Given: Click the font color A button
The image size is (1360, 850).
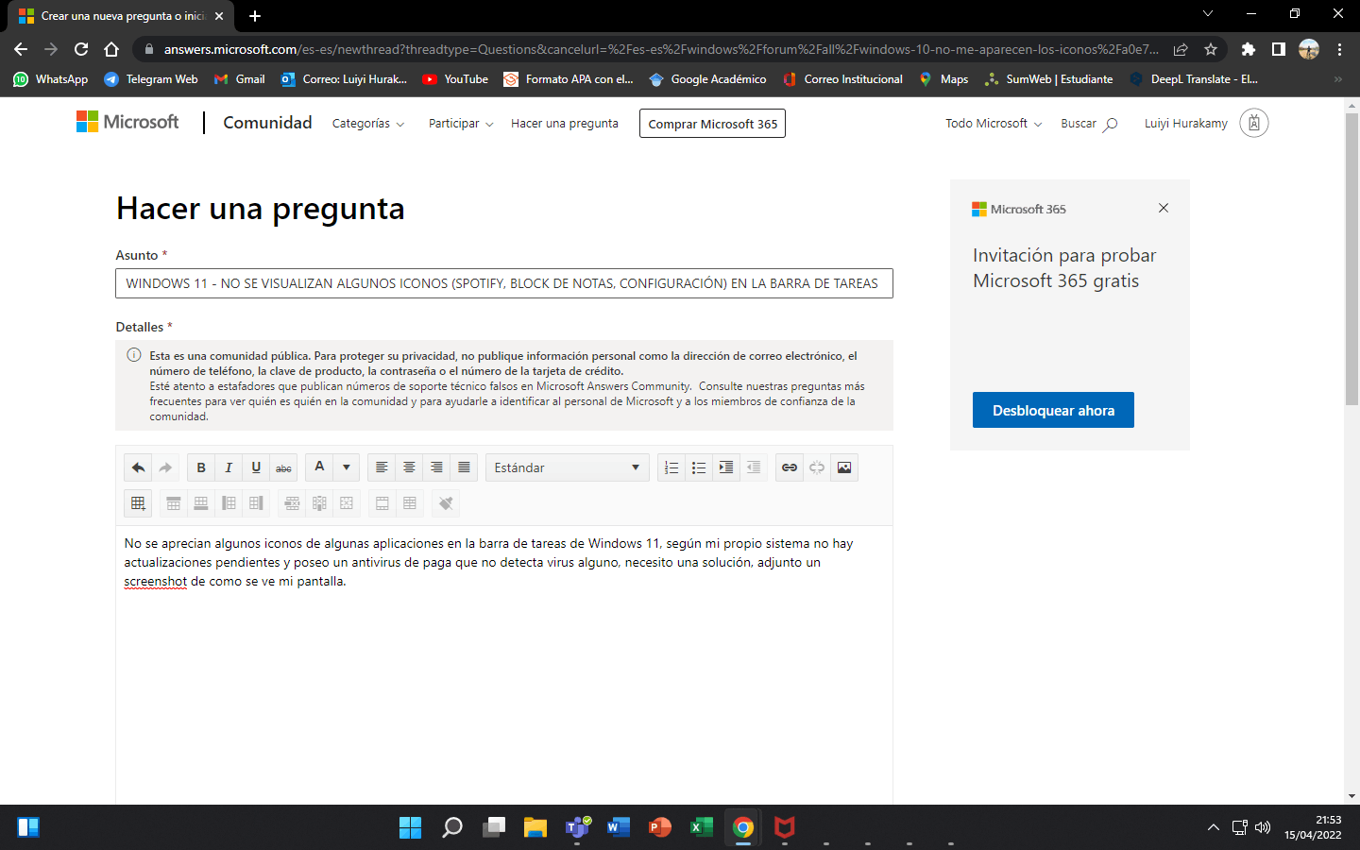Looking at the screenshot, I should [319, 467].
